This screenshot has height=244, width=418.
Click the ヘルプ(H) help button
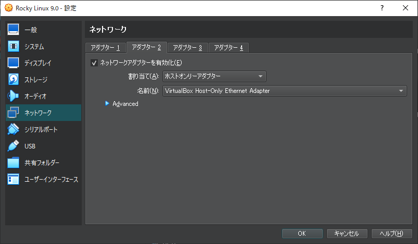(x=391, y=234)
